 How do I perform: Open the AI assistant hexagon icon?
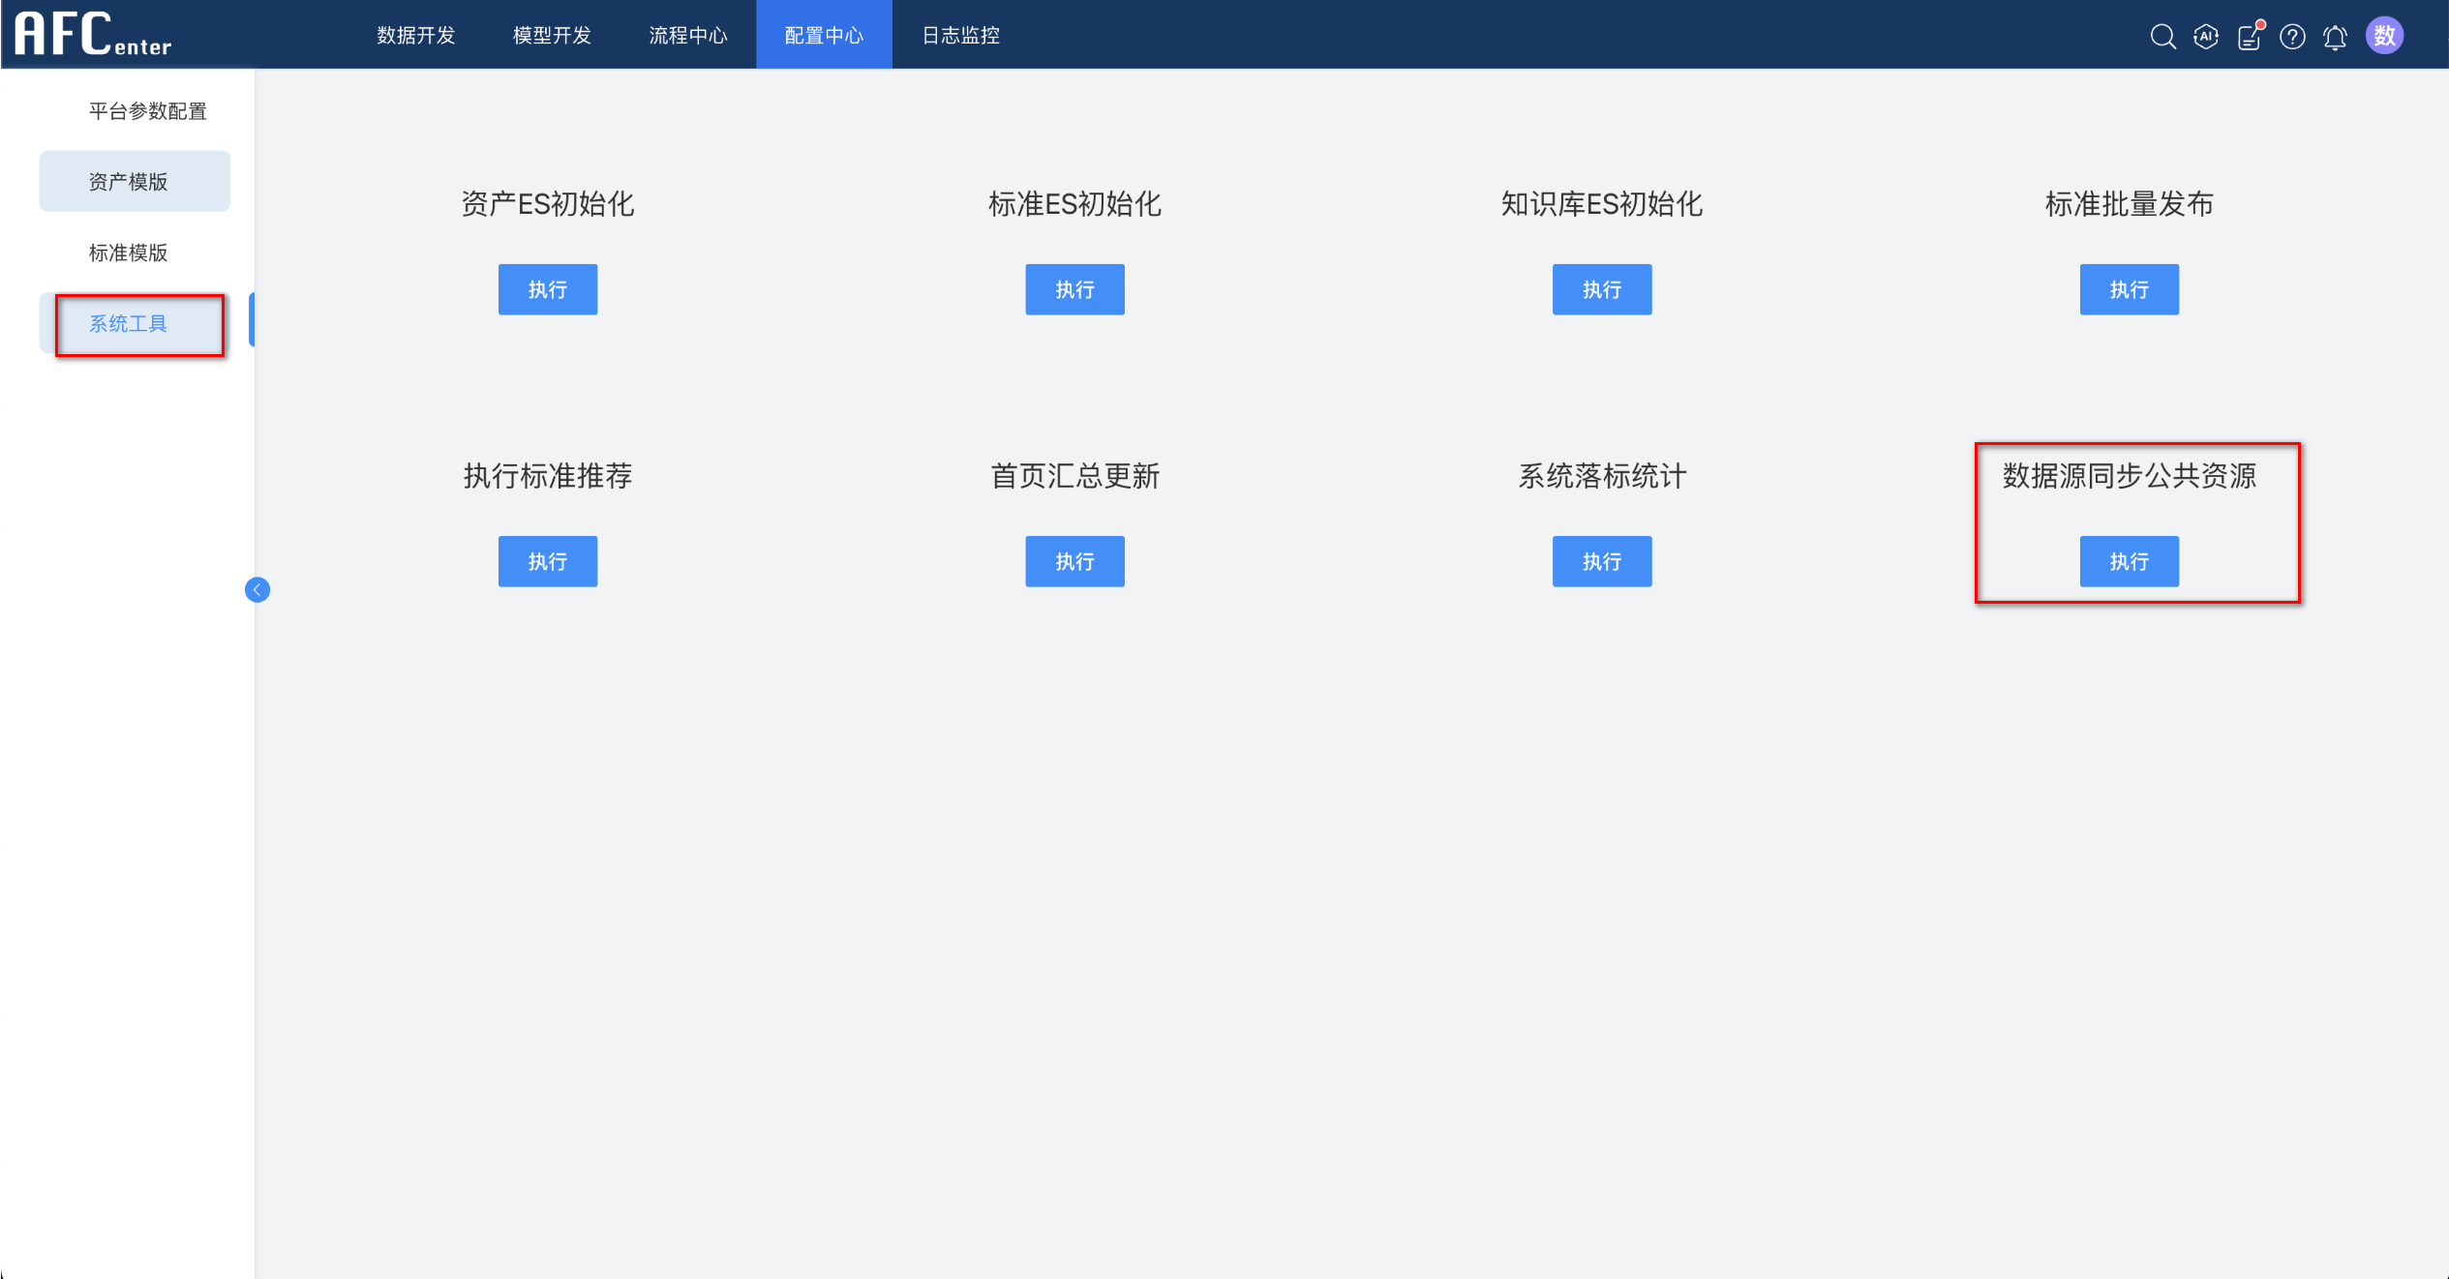click(2206, 37)
